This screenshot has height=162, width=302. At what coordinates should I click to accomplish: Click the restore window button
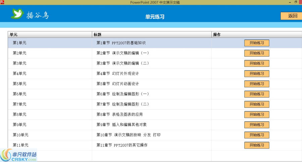296,2
